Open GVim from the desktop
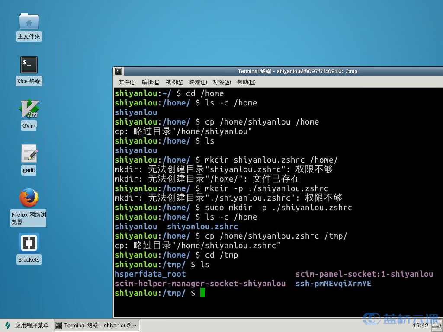The height and width of the screenshot is (332, 443). (x=29, y=111)
